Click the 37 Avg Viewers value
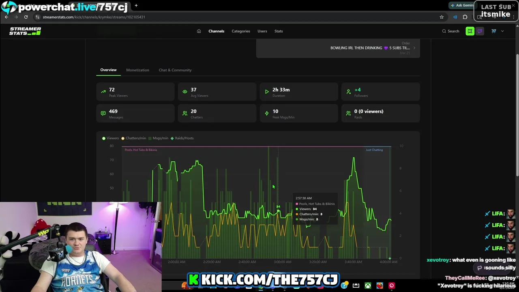 pos(193,90)
